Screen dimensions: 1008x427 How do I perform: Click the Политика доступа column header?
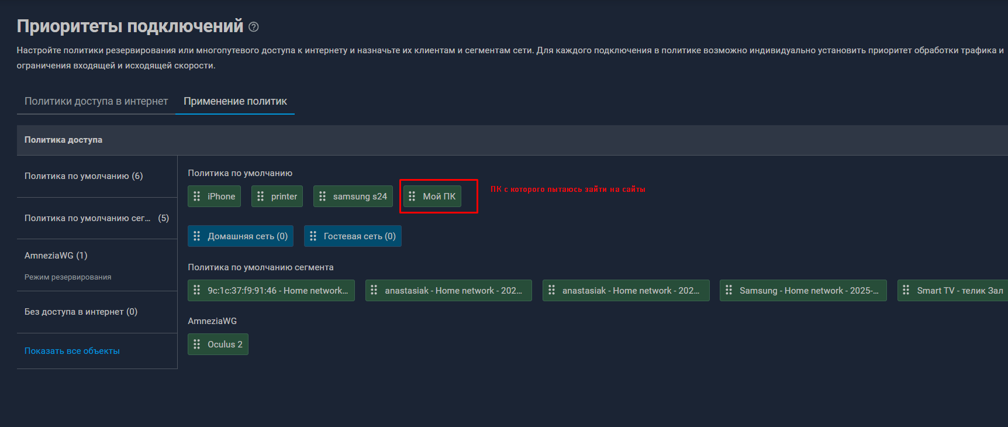pos(63,140)
